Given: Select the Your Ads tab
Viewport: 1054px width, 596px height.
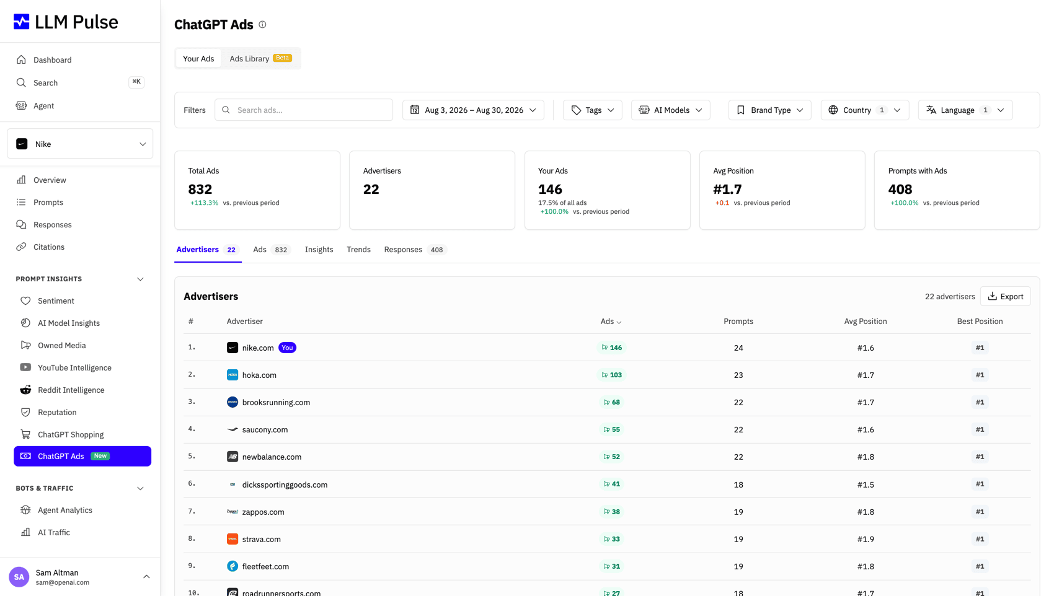Looking at the screenshot, I should [198, 59].
